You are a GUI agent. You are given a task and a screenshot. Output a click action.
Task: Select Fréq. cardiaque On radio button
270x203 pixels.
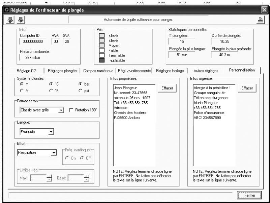(67, 158)
